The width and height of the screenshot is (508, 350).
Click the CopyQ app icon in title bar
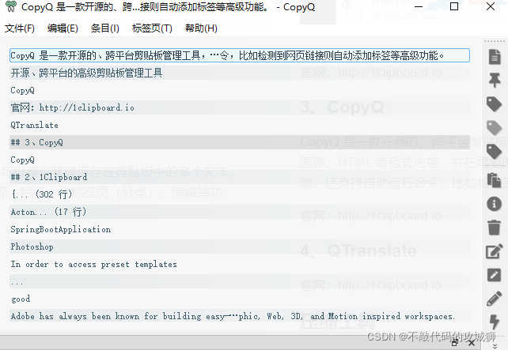pyautogui.click(x=11, y=6)
